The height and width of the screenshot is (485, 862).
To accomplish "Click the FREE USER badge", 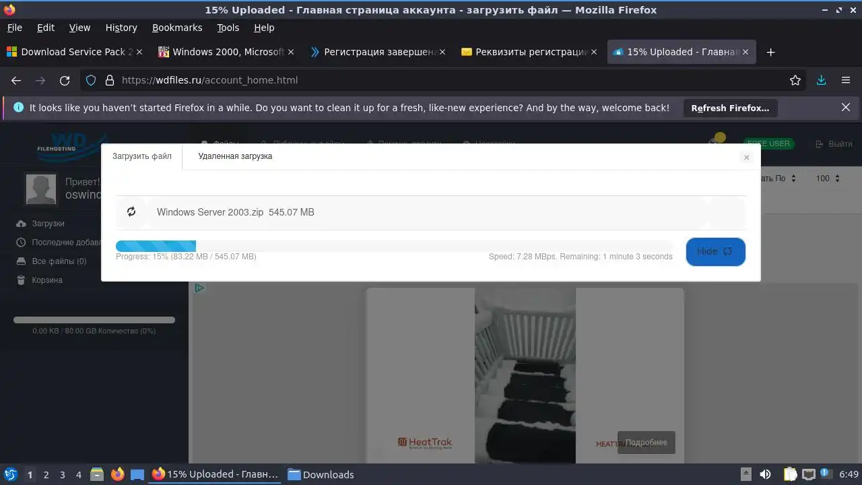I will pos(769,143).
